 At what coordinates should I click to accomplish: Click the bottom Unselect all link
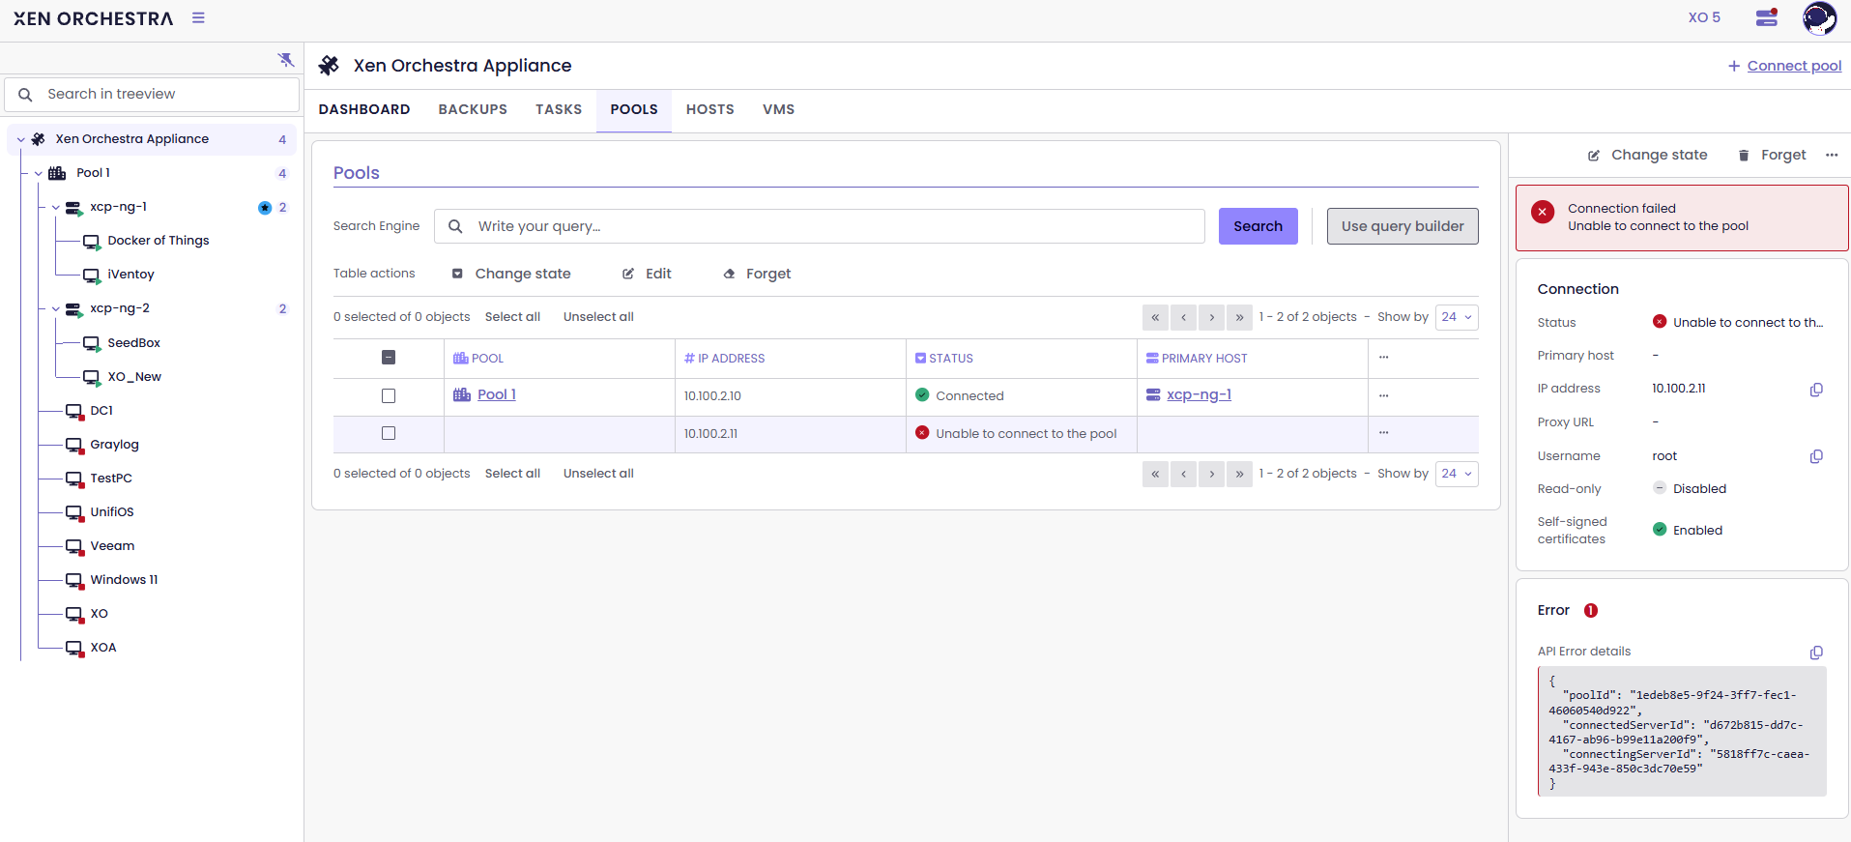click(598, 474)
